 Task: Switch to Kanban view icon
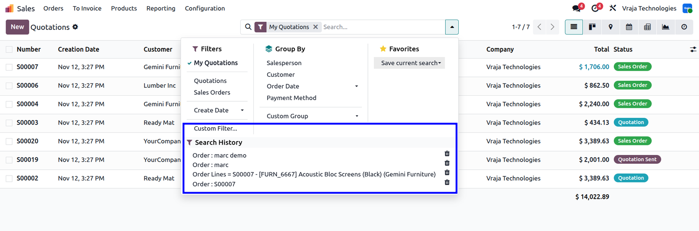(x=592, y=27)
